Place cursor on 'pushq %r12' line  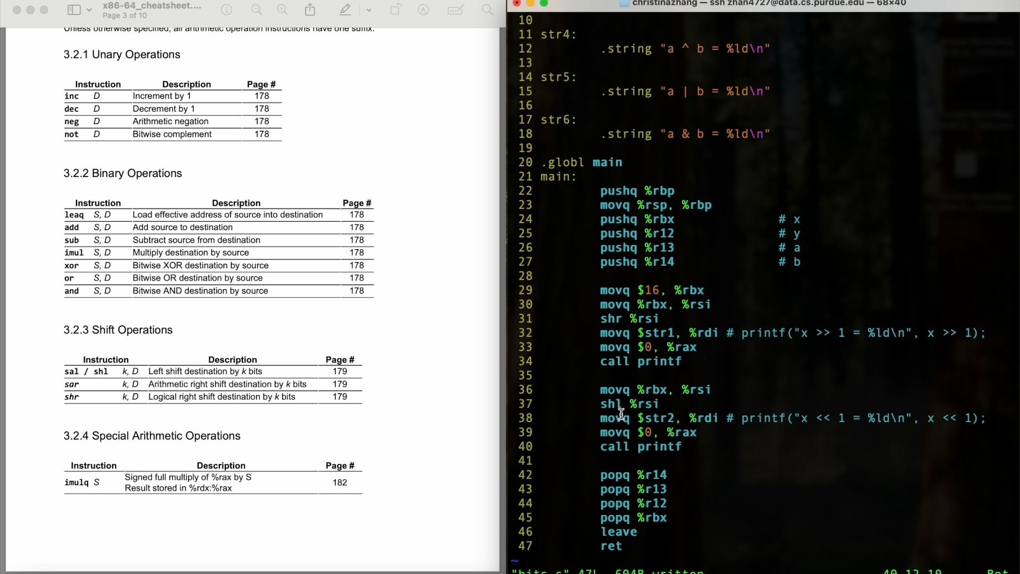click(x=637, y=233)
